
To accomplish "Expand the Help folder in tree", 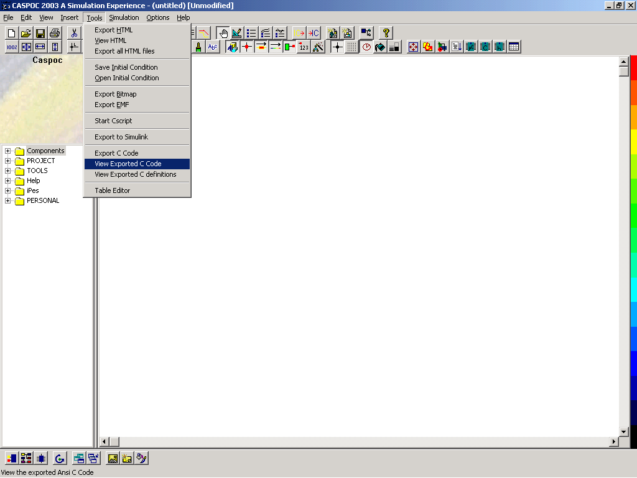I will tap(7, 181).
